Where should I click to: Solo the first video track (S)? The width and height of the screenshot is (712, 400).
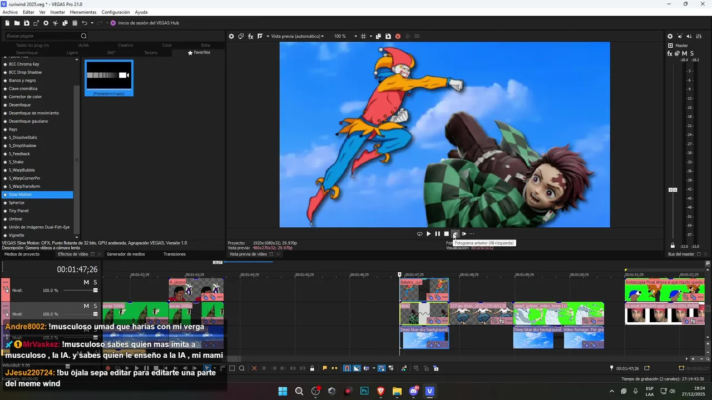point(95,283)
